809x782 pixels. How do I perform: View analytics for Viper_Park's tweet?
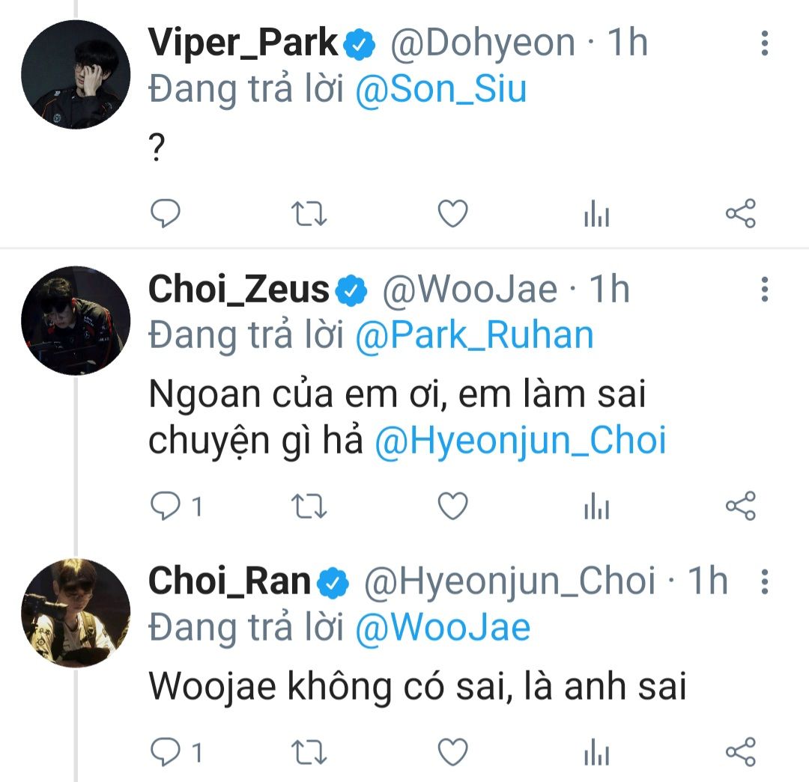pos(596,216)
